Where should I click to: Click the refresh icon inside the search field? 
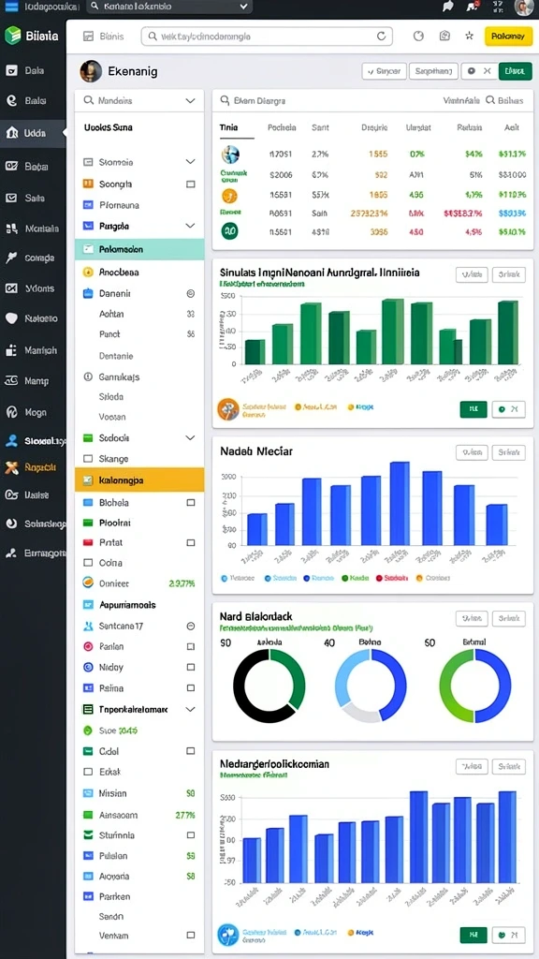click(x=381, y=37)
